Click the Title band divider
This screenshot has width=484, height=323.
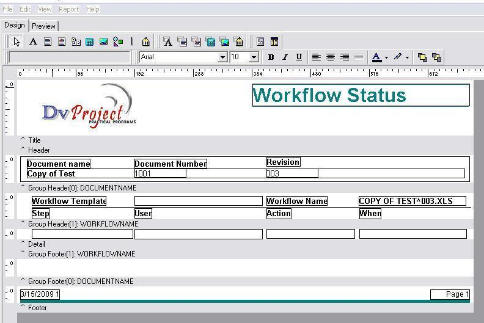pos(246,140)
